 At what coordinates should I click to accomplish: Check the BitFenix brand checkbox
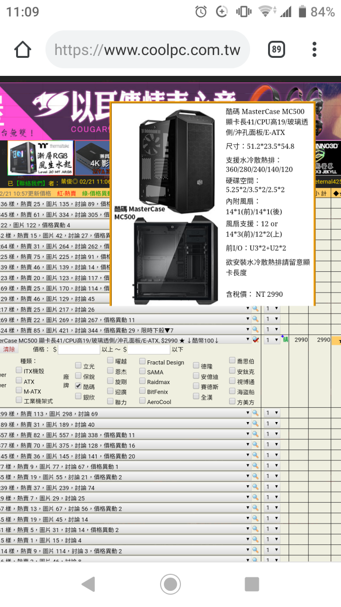click(143, 391)
